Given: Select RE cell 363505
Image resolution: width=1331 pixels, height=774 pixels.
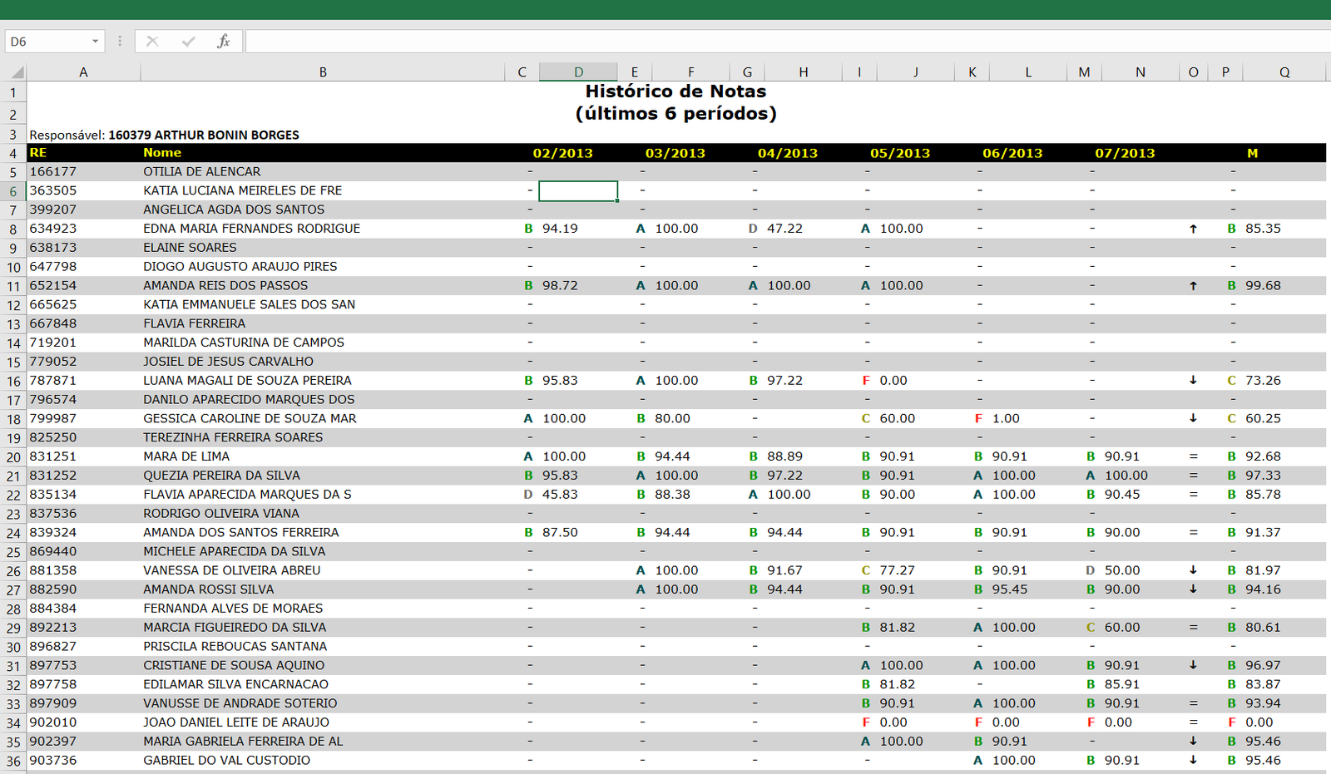Looking at the screenshot, I should tap(53, 190).
